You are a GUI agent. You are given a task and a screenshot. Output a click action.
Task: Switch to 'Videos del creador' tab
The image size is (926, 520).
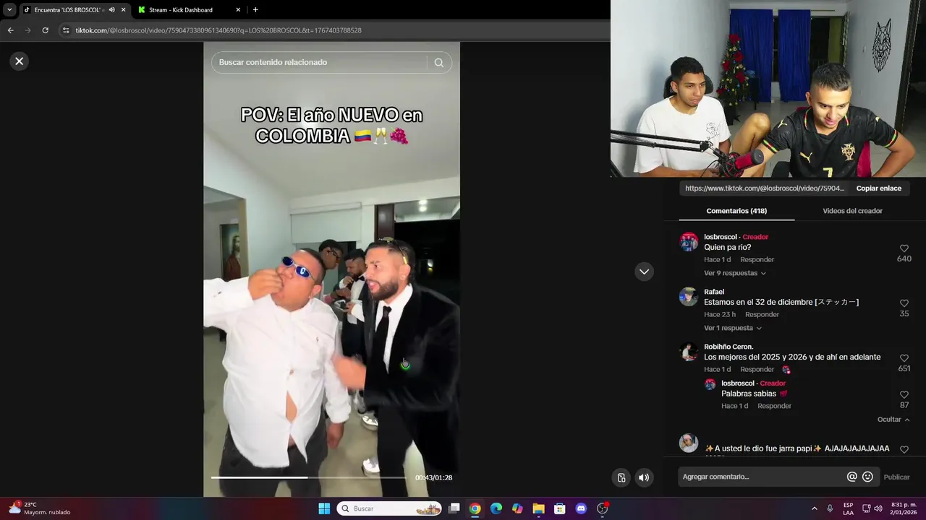pos(852,211)
